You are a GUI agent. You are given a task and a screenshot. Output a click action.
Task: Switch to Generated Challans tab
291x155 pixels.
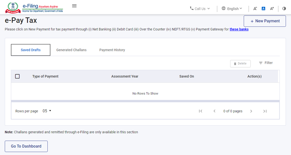71,50
